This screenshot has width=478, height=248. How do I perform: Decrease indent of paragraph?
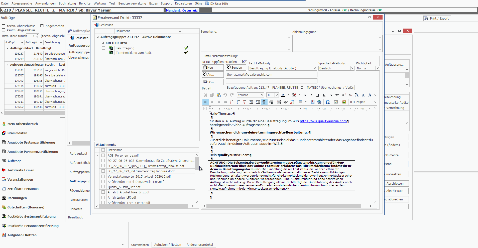click(x=251, y=102)
